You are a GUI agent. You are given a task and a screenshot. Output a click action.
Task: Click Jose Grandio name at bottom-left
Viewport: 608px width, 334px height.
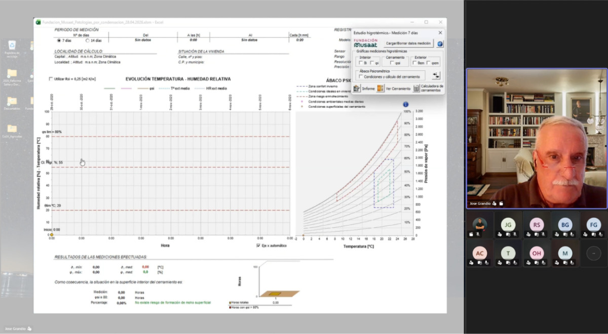tap(15, 328)
